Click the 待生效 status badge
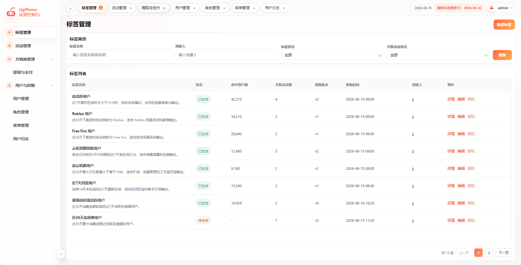The width and height of the screenshot is (521, 265). tap(203, 220)
